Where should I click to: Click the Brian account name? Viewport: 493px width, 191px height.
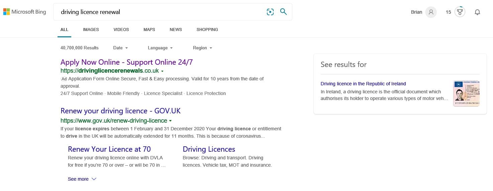tap(416, 12)
